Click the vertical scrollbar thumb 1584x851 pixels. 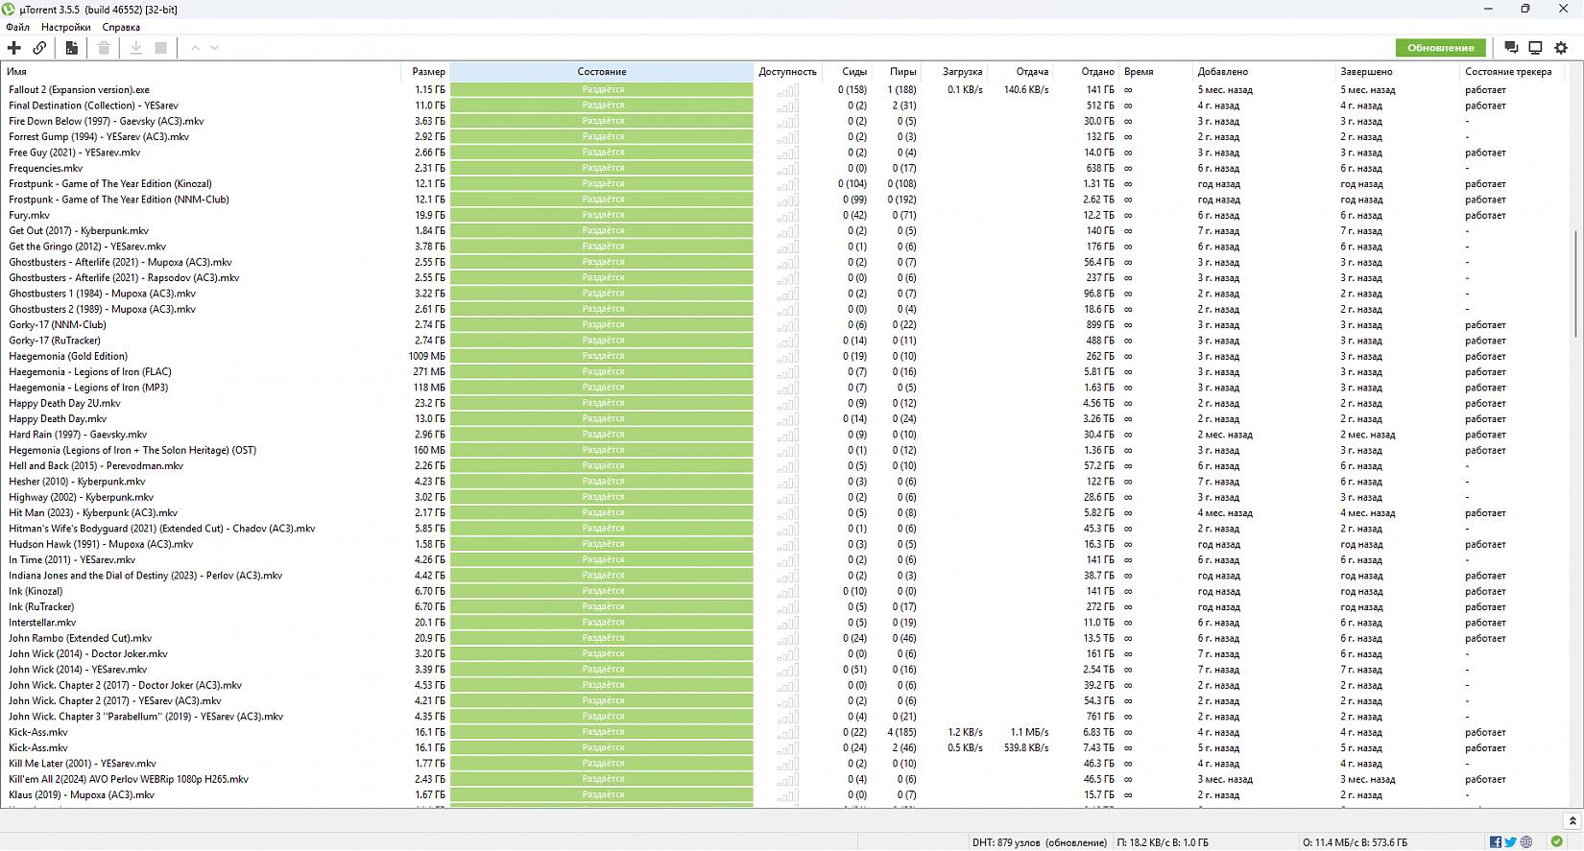(1576, 283)
